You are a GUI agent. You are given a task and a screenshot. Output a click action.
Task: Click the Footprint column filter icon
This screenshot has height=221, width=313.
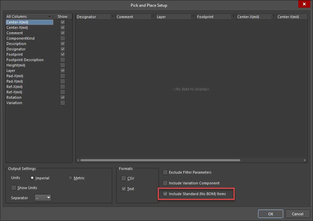(x=234, y=16)
